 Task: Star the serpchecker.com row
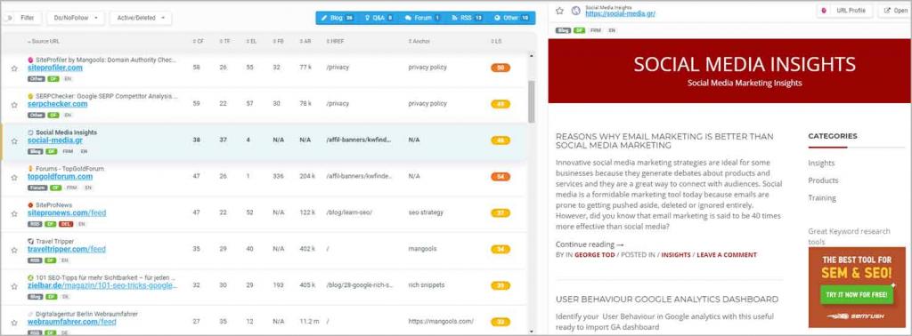tap(14, 105)
